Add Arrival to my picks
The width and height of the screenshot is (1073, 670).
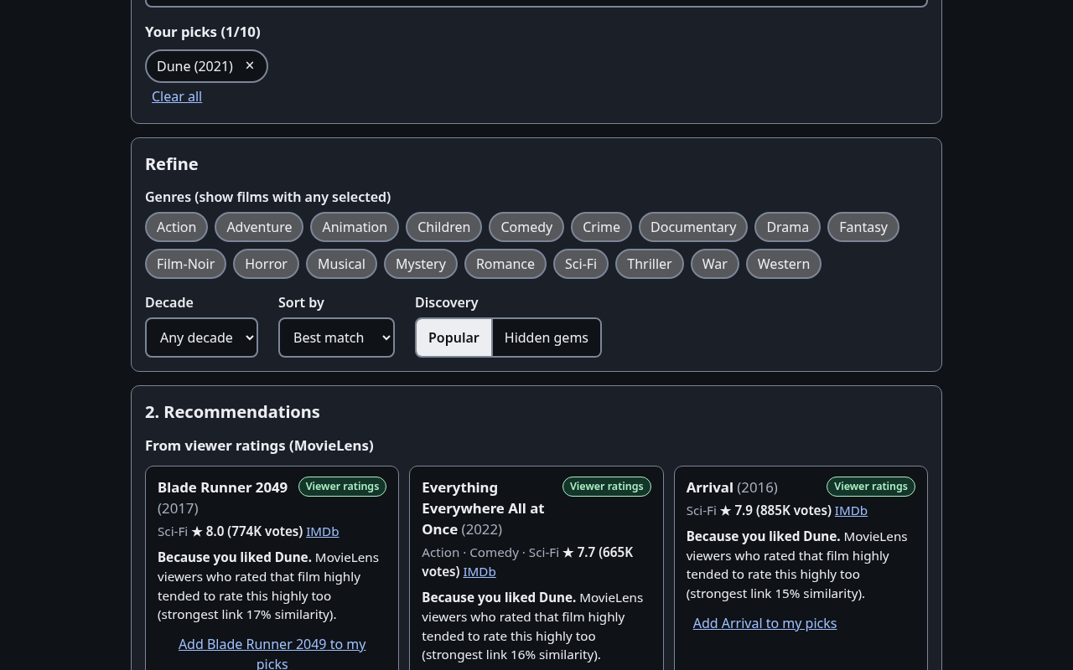coord(765,623)
